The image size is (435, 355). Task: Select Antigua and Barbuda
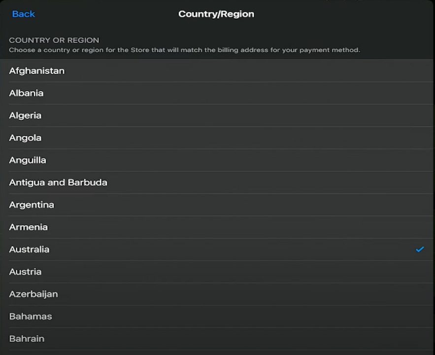(x=58, y=182)
